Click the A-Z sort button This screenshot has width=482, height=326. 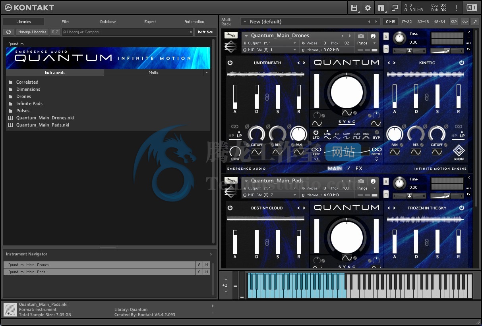55,32
